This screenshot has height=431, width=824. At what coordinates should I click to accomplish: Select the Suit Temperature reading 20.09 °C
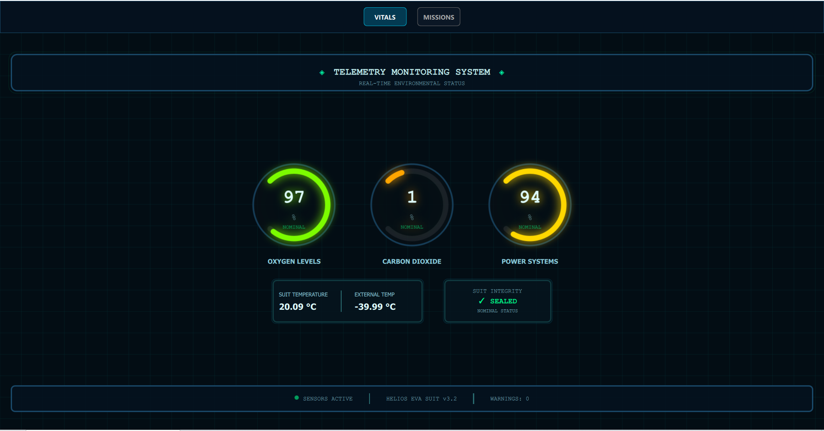[297, 307]
